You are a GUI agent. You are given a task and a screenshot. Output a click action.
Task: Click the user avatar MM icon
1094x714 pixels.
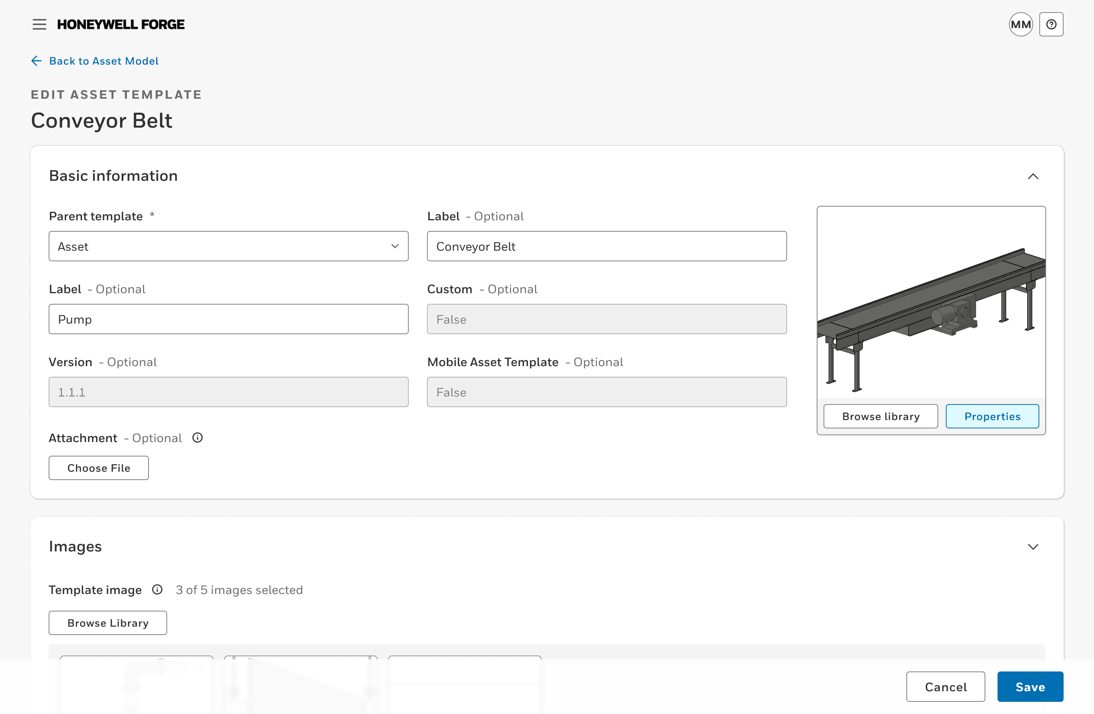tap(1021, 24)
